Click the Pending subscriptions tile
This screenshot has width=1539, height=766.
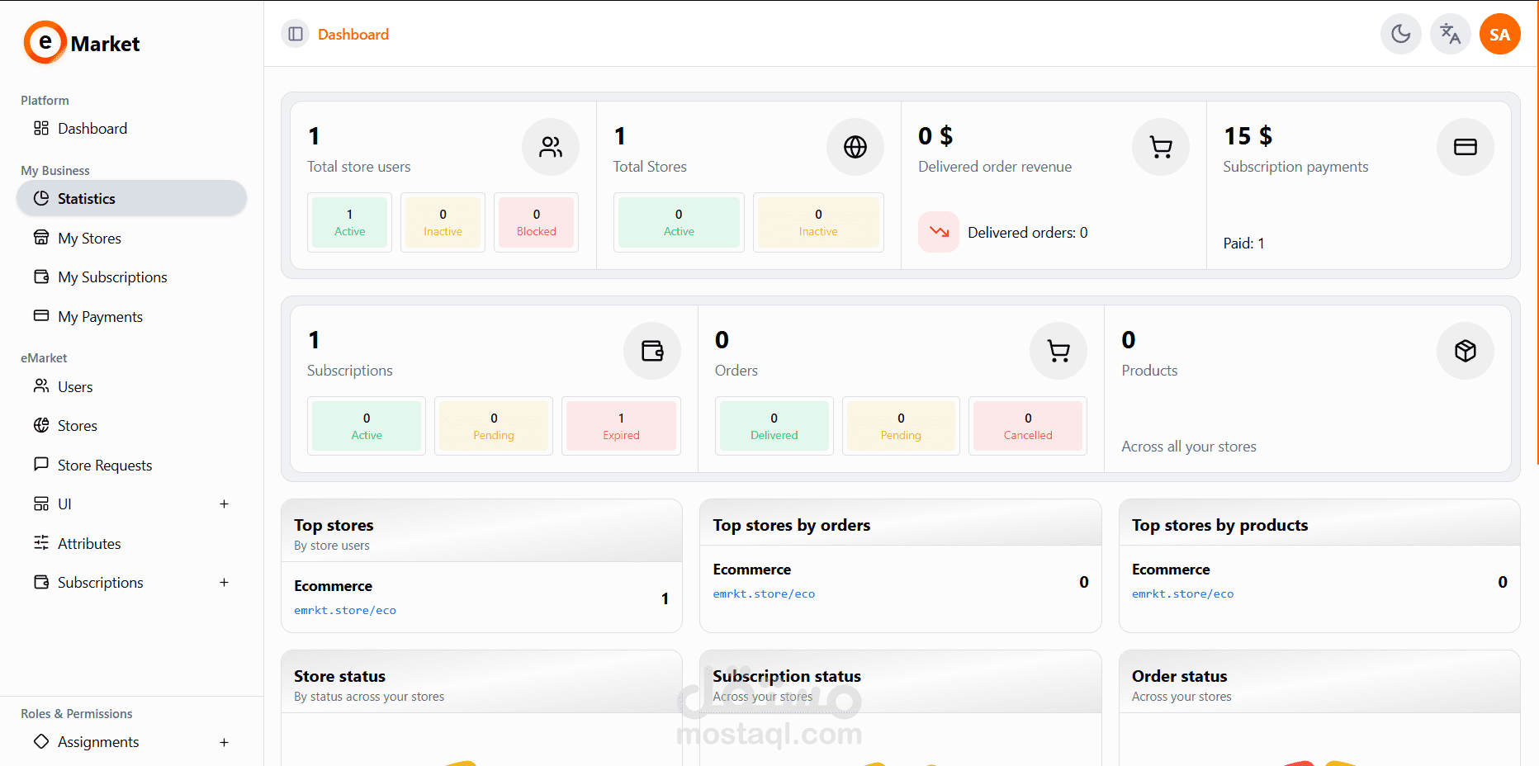[494, 426]
